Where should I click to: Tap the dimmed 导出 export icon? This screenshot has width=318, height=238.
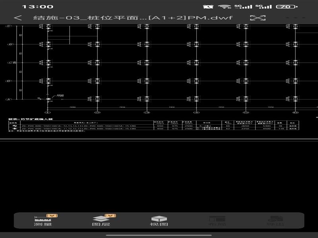(x=275, y=220)
